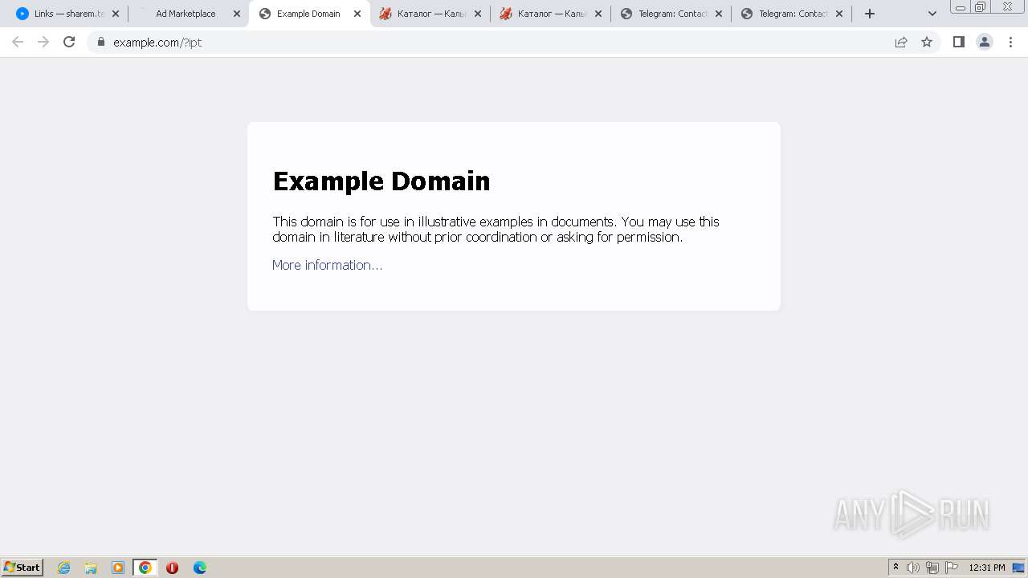The image size is (1028, 578).
Task: Open File Explorer folder in taskbar
Action: 91,568
